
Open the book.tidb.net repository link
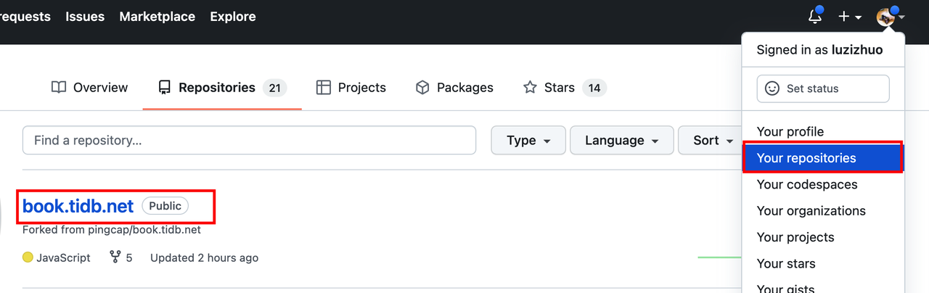click(x=78, y=206)
